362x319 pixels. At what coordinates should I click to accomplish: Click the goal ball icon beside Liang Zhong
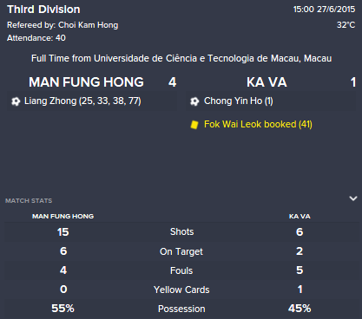16,101
